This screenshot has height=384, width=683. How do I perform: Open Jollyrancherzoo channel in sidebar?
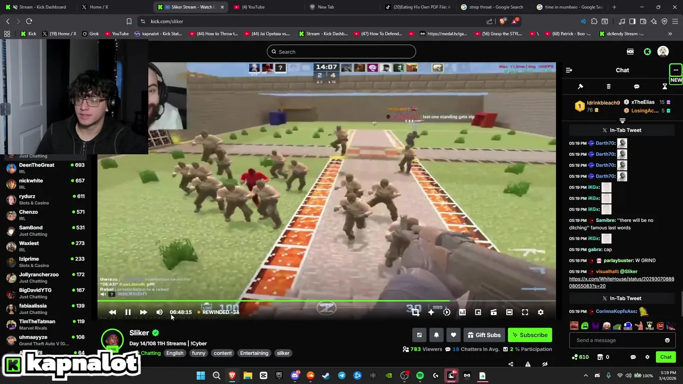[x=45, y=277]
